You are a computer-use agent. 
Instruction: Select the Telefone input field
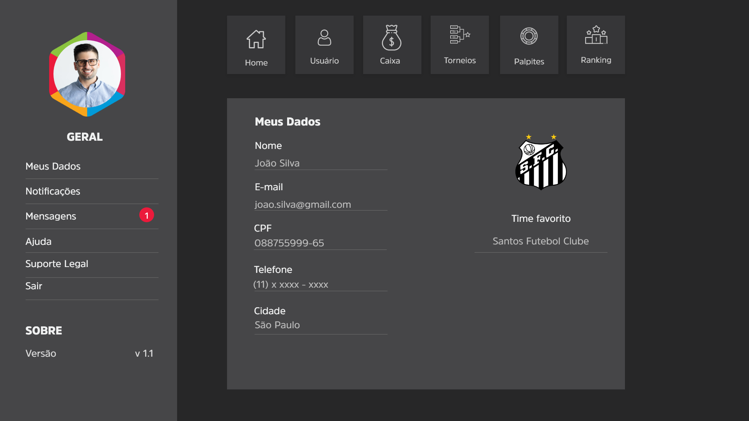pyautogui.click(x=320, y=285)
